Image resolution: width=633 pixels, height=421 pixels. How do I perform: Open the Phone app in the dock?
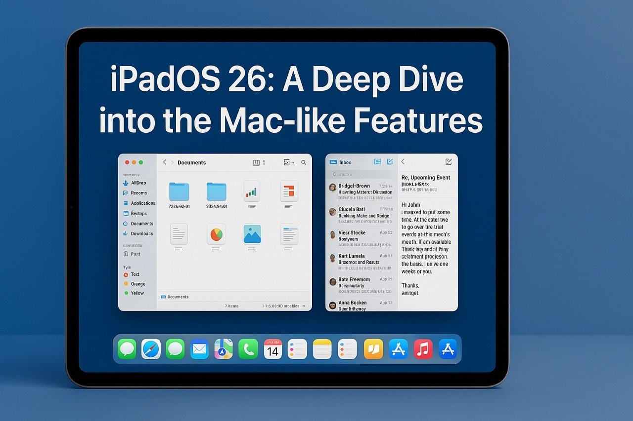(x=248, y=349)
